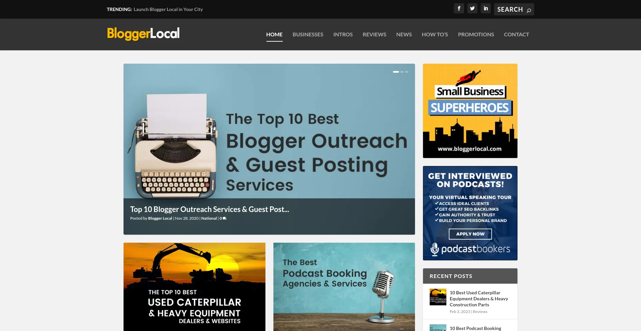Open recent post 10 Best Used Caterpillar Equipment Dealers
Screen dimensions: 641x331
(x=479, y=299)
